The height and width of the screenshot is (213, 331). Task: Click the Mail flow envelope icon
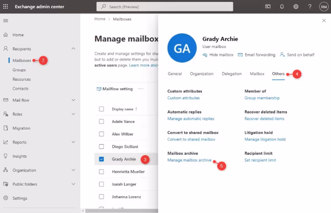[5, 100]
